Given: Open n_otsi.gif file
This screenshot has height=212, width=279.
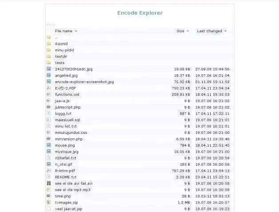Looking at the screenshot, I should (63, 164).
